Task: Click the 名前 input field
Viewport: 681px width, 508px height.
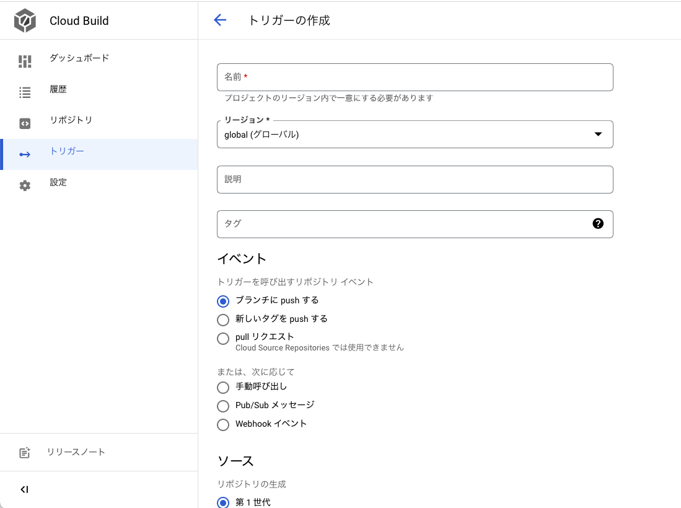Action: [x=415, y=77]
